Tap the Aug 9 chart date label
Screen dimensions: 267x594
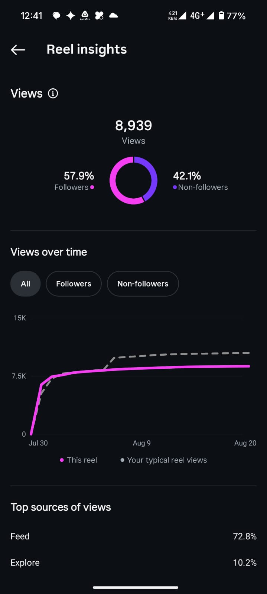point(141,443)
